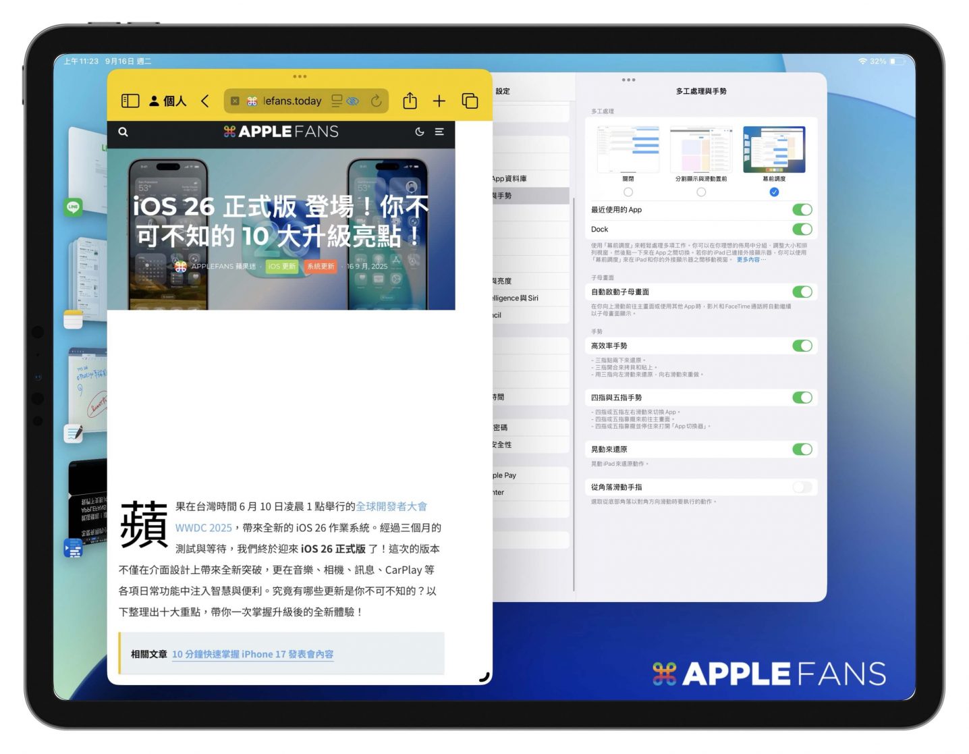This screenshot has width=969, height=754.
Task: Open Safari sidebar panel
Action: coord(130,101)
